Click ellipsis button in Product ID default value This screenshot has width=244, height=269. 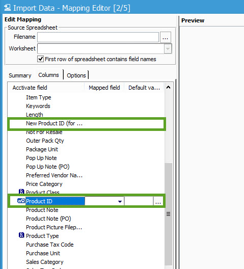pos(158,201)
